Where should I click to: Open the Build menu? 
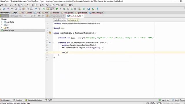point(42,5)
